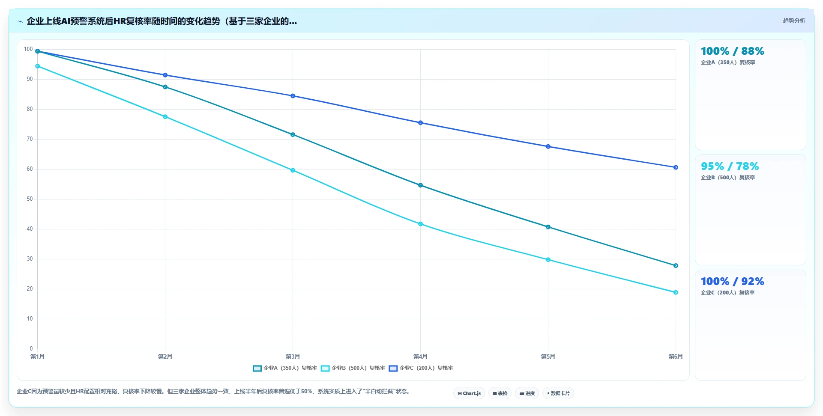Click 企业A line's data point at 第6月

point(676,266)
